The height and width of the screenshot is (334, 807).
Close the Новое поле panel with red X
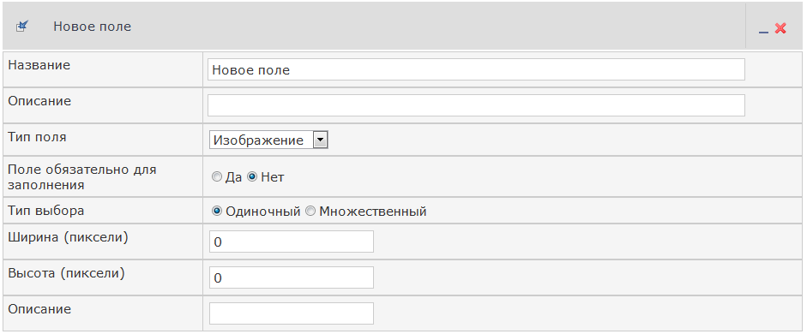point(780,29)
